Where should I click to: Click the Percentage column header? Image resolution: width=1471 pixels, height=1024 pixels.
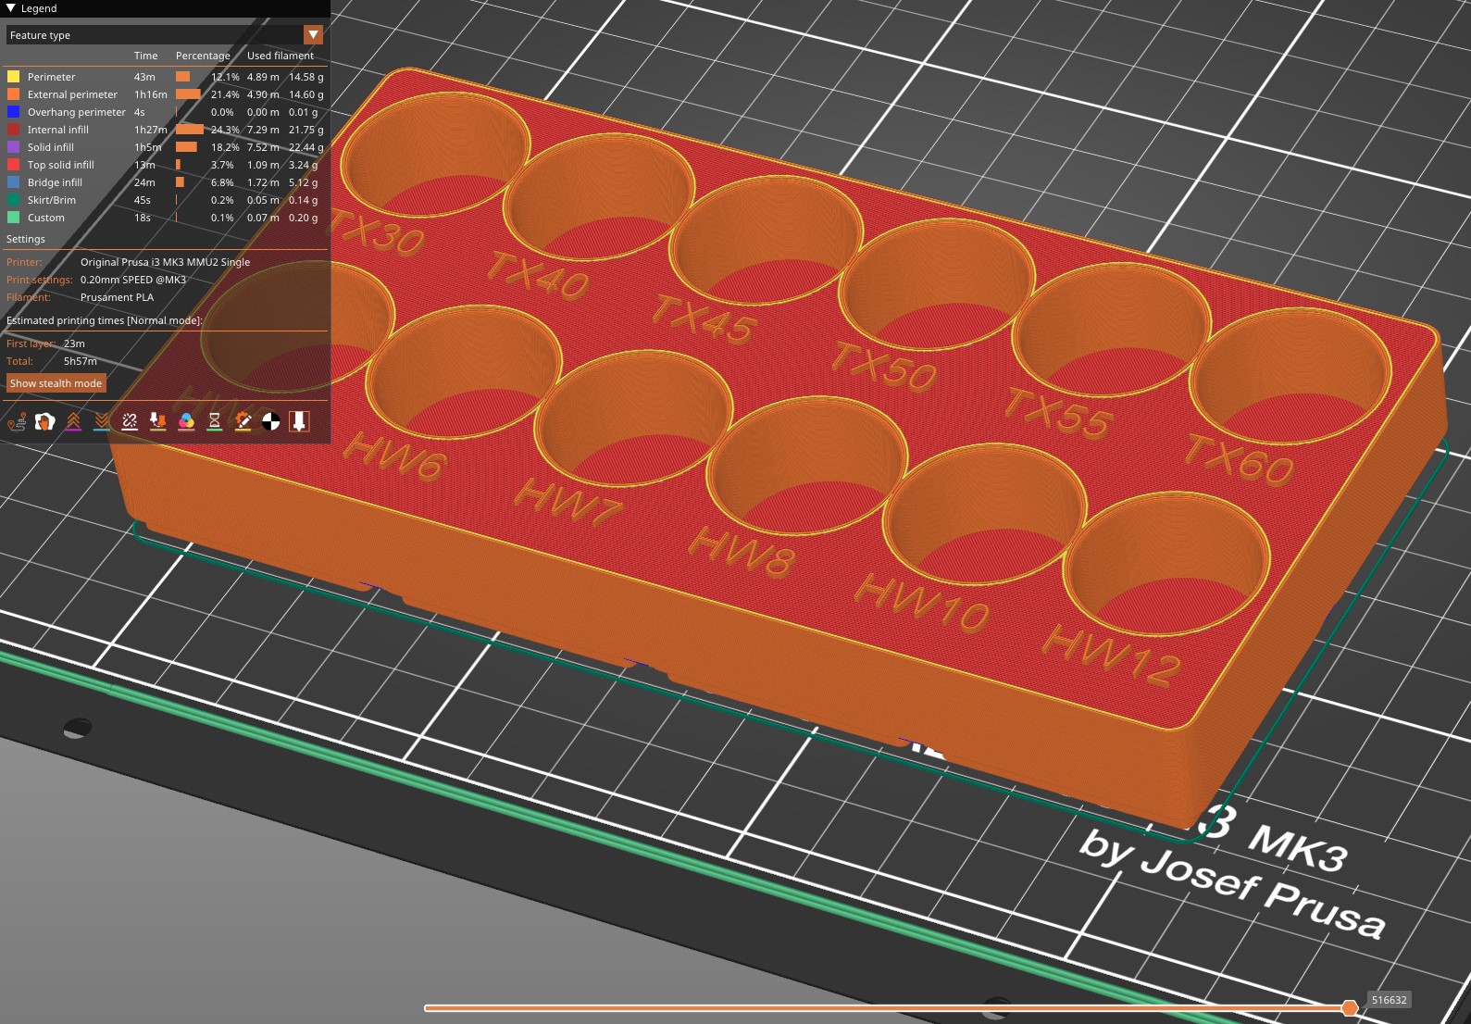point(203,56)
